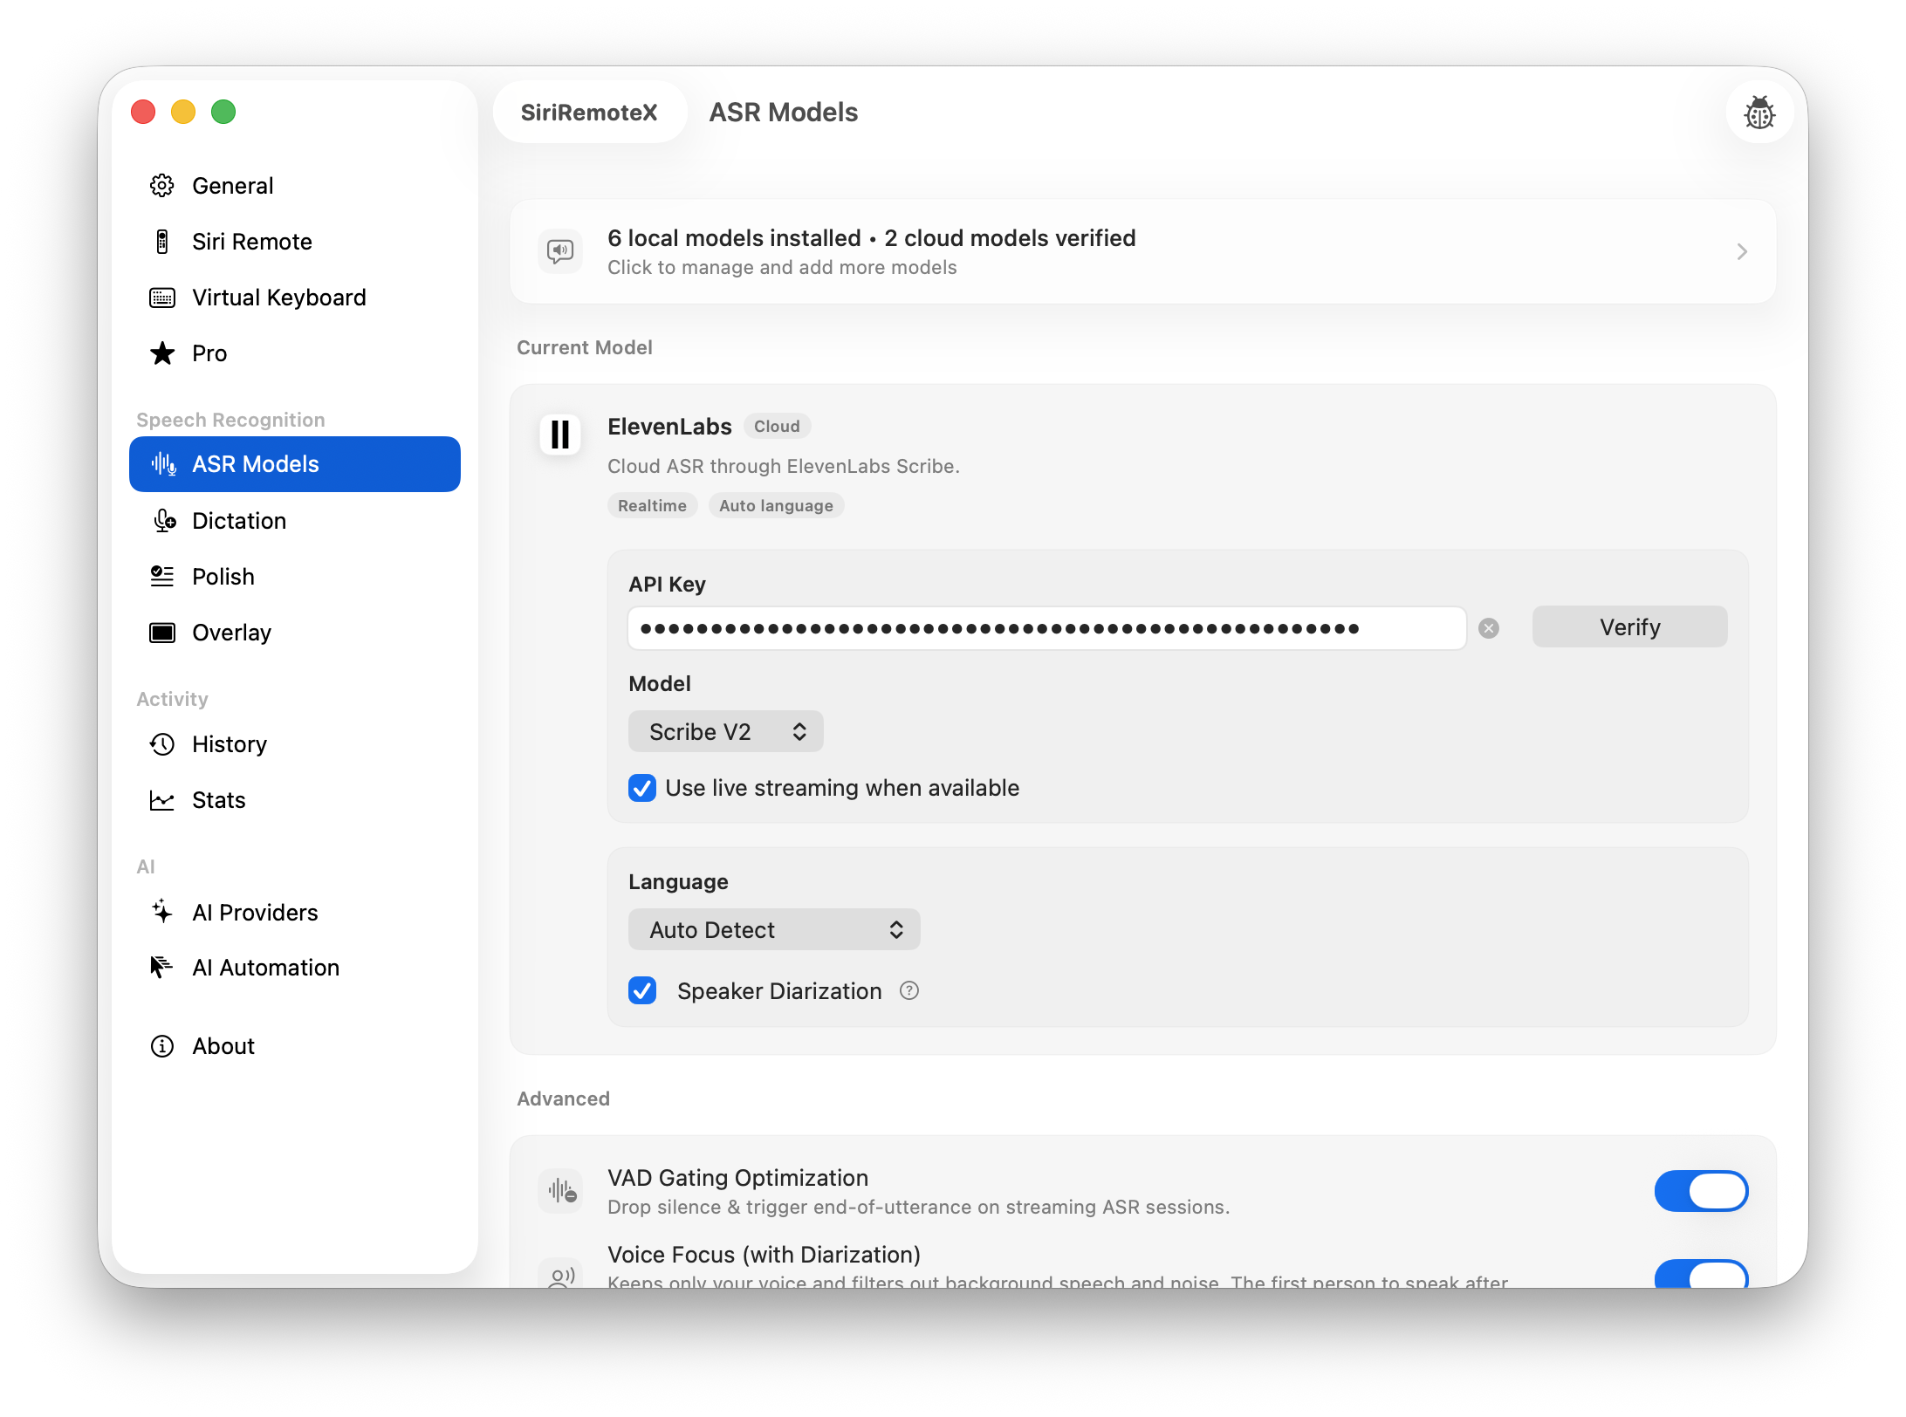The image size is (1906, 1417).
Task: Click into the API Key field
Action: pyautogui.click(x=1046, y=628)
